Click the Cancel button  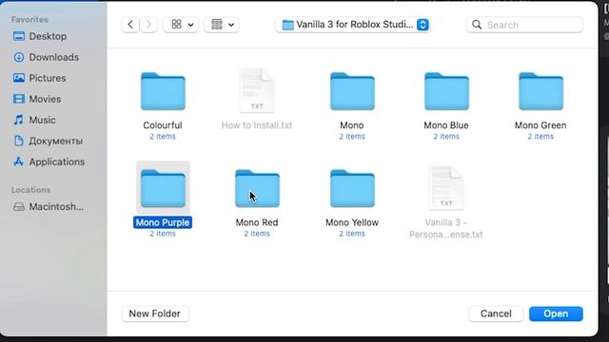coord(496,313)
